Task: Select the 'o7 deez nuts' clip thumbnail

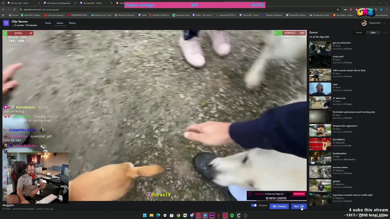Action: pos(320,103)
